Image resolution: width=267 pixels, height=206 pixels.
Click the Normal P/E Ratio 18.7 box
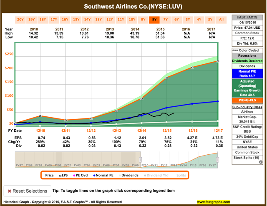click(247, 74)
